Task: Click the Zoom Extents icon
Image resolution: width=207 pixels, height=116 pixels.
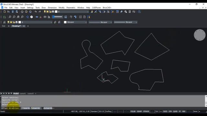Action: click(x=18, y=17)
